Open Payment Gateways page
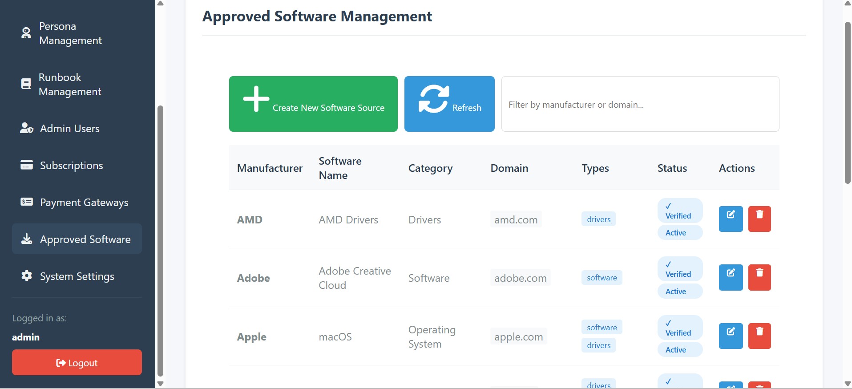This screenshot has width=852, height=389. tap(77, 203)
